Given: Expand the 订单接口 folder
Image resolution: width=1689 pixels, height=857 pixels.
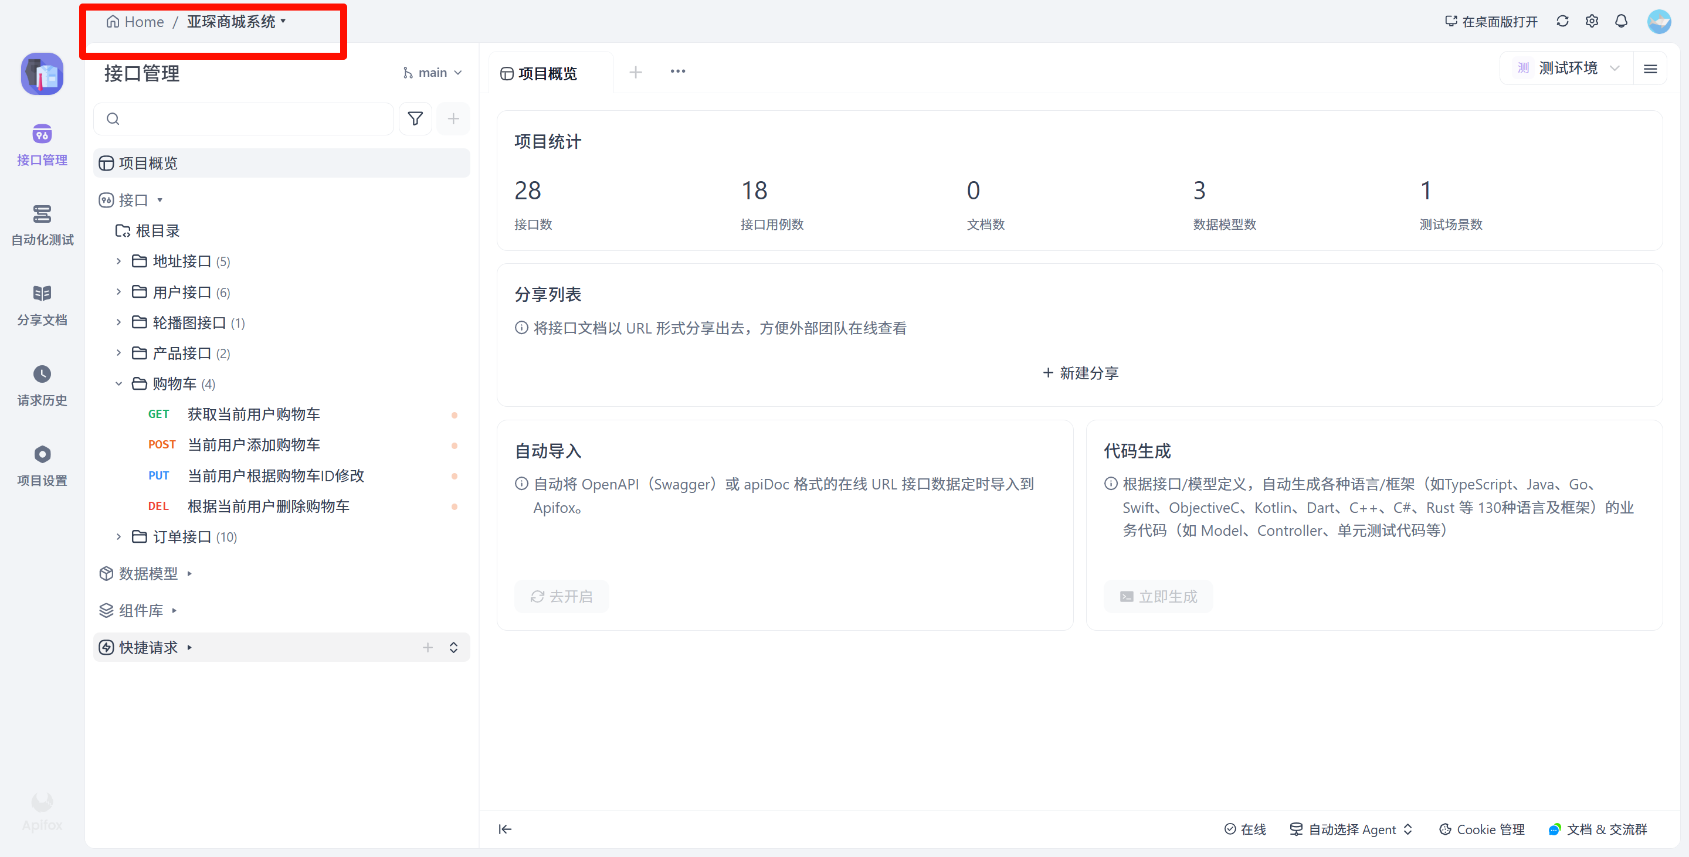Looking at the screenshot, I should point(118,536).
